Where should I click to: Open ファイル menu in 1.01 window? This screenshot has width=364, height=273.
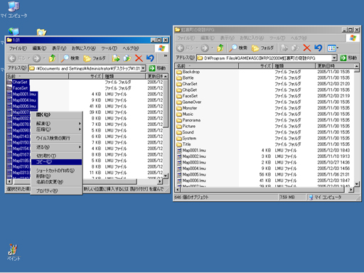click(x=18, y=48)
